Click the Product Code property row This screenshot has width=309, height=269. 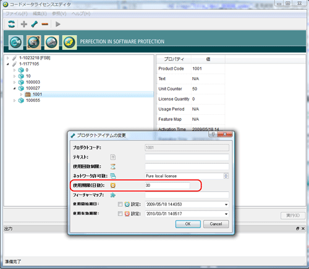pos(191,68)
